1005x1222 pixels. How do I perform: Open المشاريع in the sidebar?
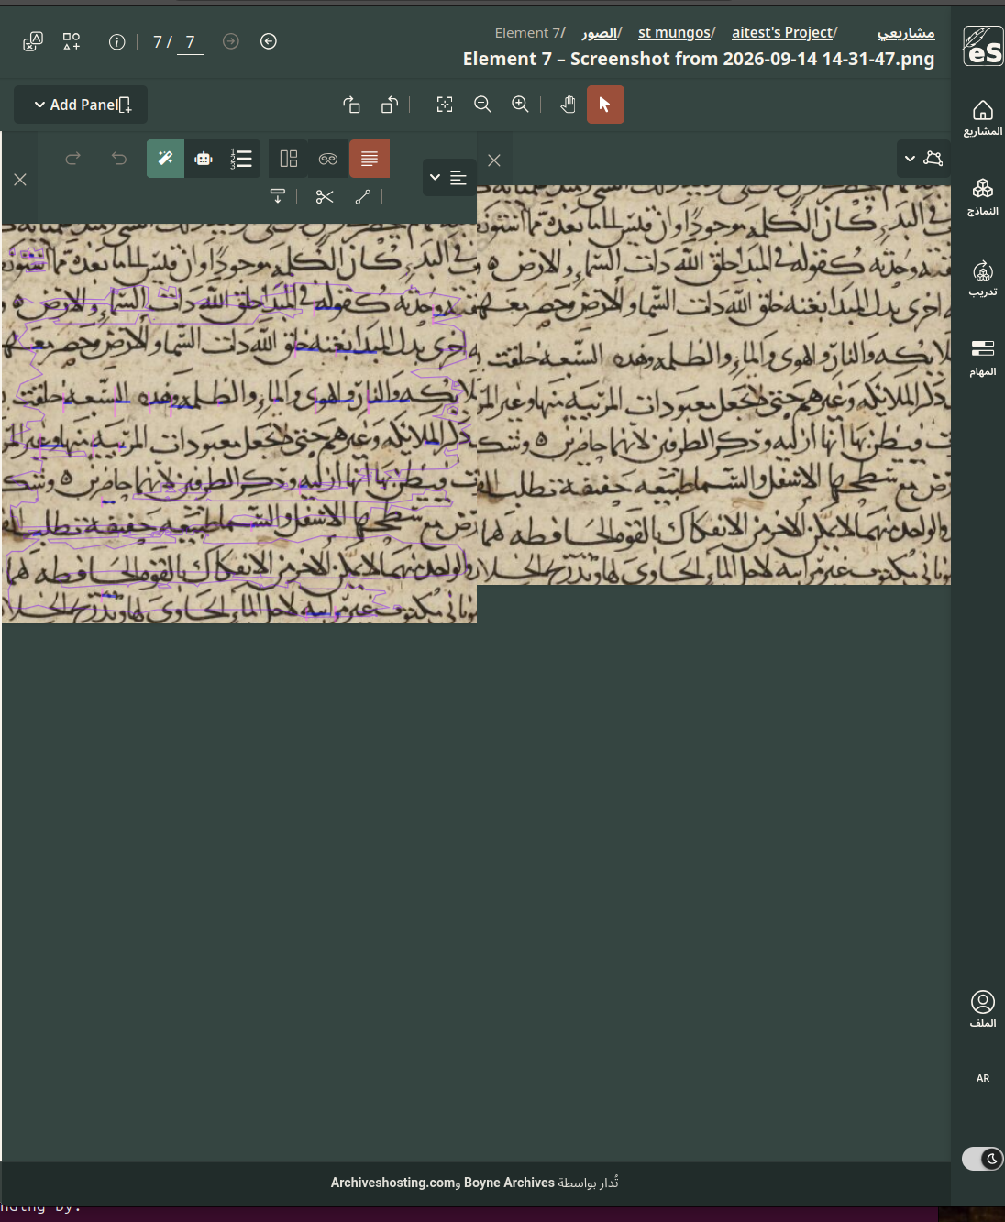(983, 118)
